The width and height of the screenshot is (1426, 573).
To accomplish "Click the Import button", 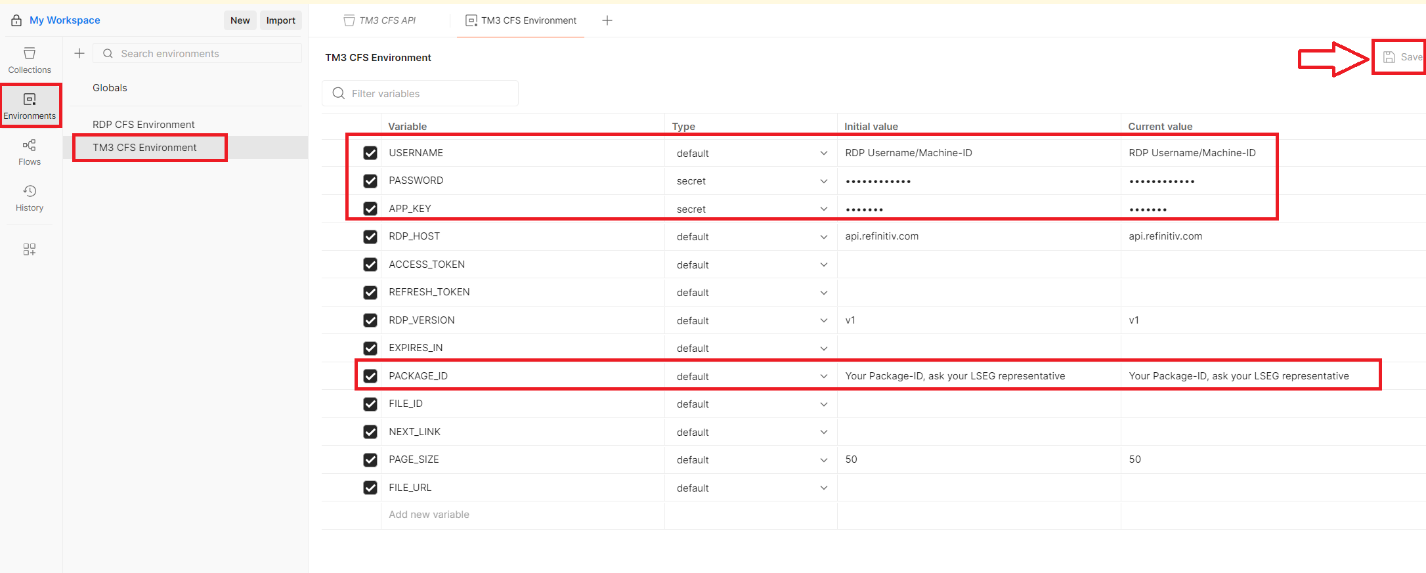I will pos(280,20).
